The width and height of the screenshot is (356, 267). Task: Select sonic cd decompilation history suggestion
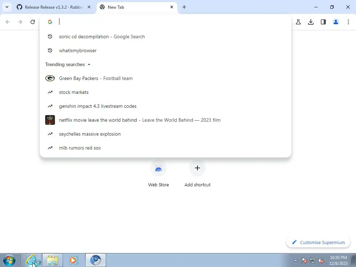165,37
